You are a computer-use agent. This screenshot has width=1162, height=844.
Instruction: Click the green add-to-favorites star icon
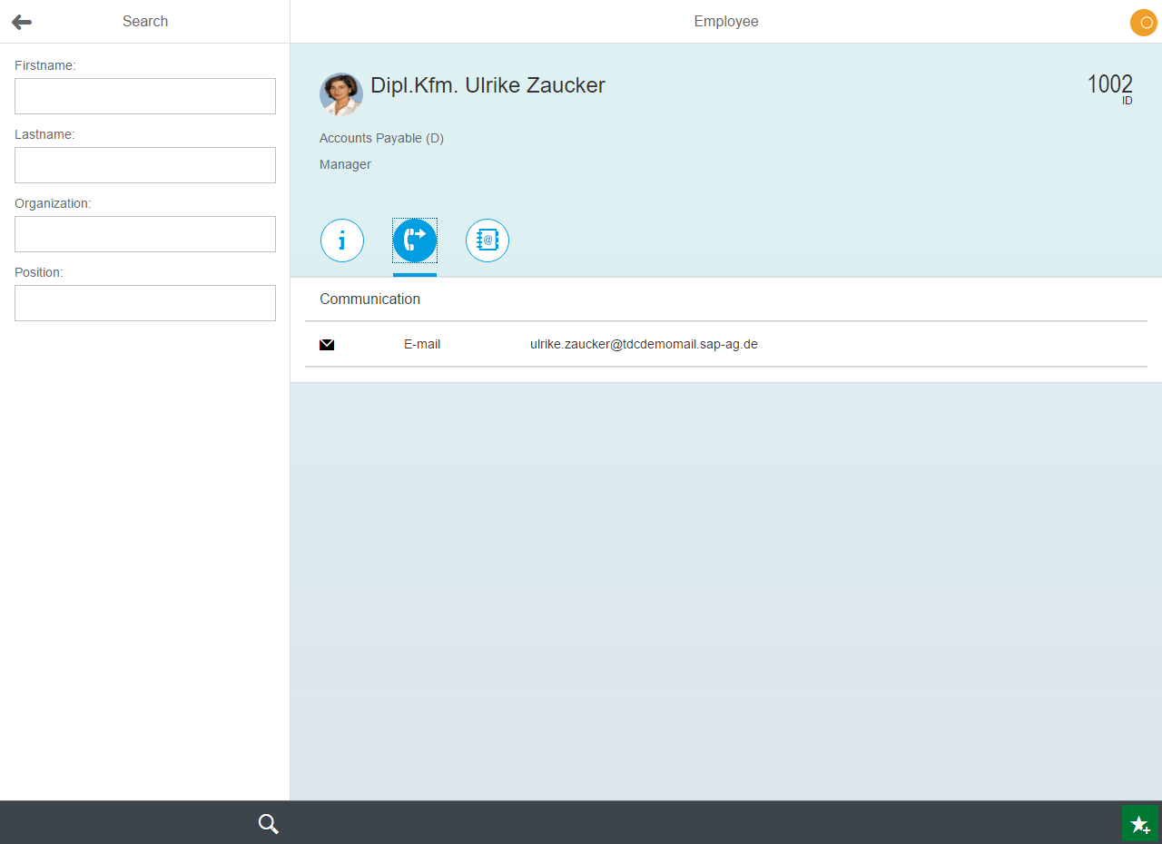point(1139,823)
